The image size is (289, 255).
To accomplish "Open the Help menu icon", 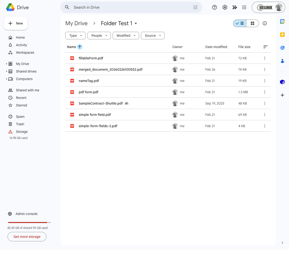I will pyautogui.click(x=214, y=7).
